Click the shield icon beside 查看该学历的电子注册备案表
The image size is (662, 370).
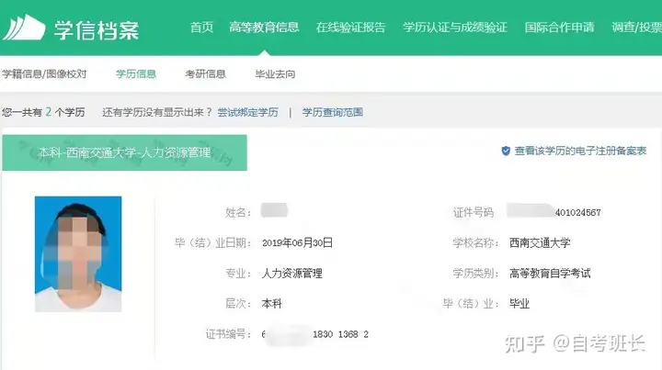pos(506,151)
